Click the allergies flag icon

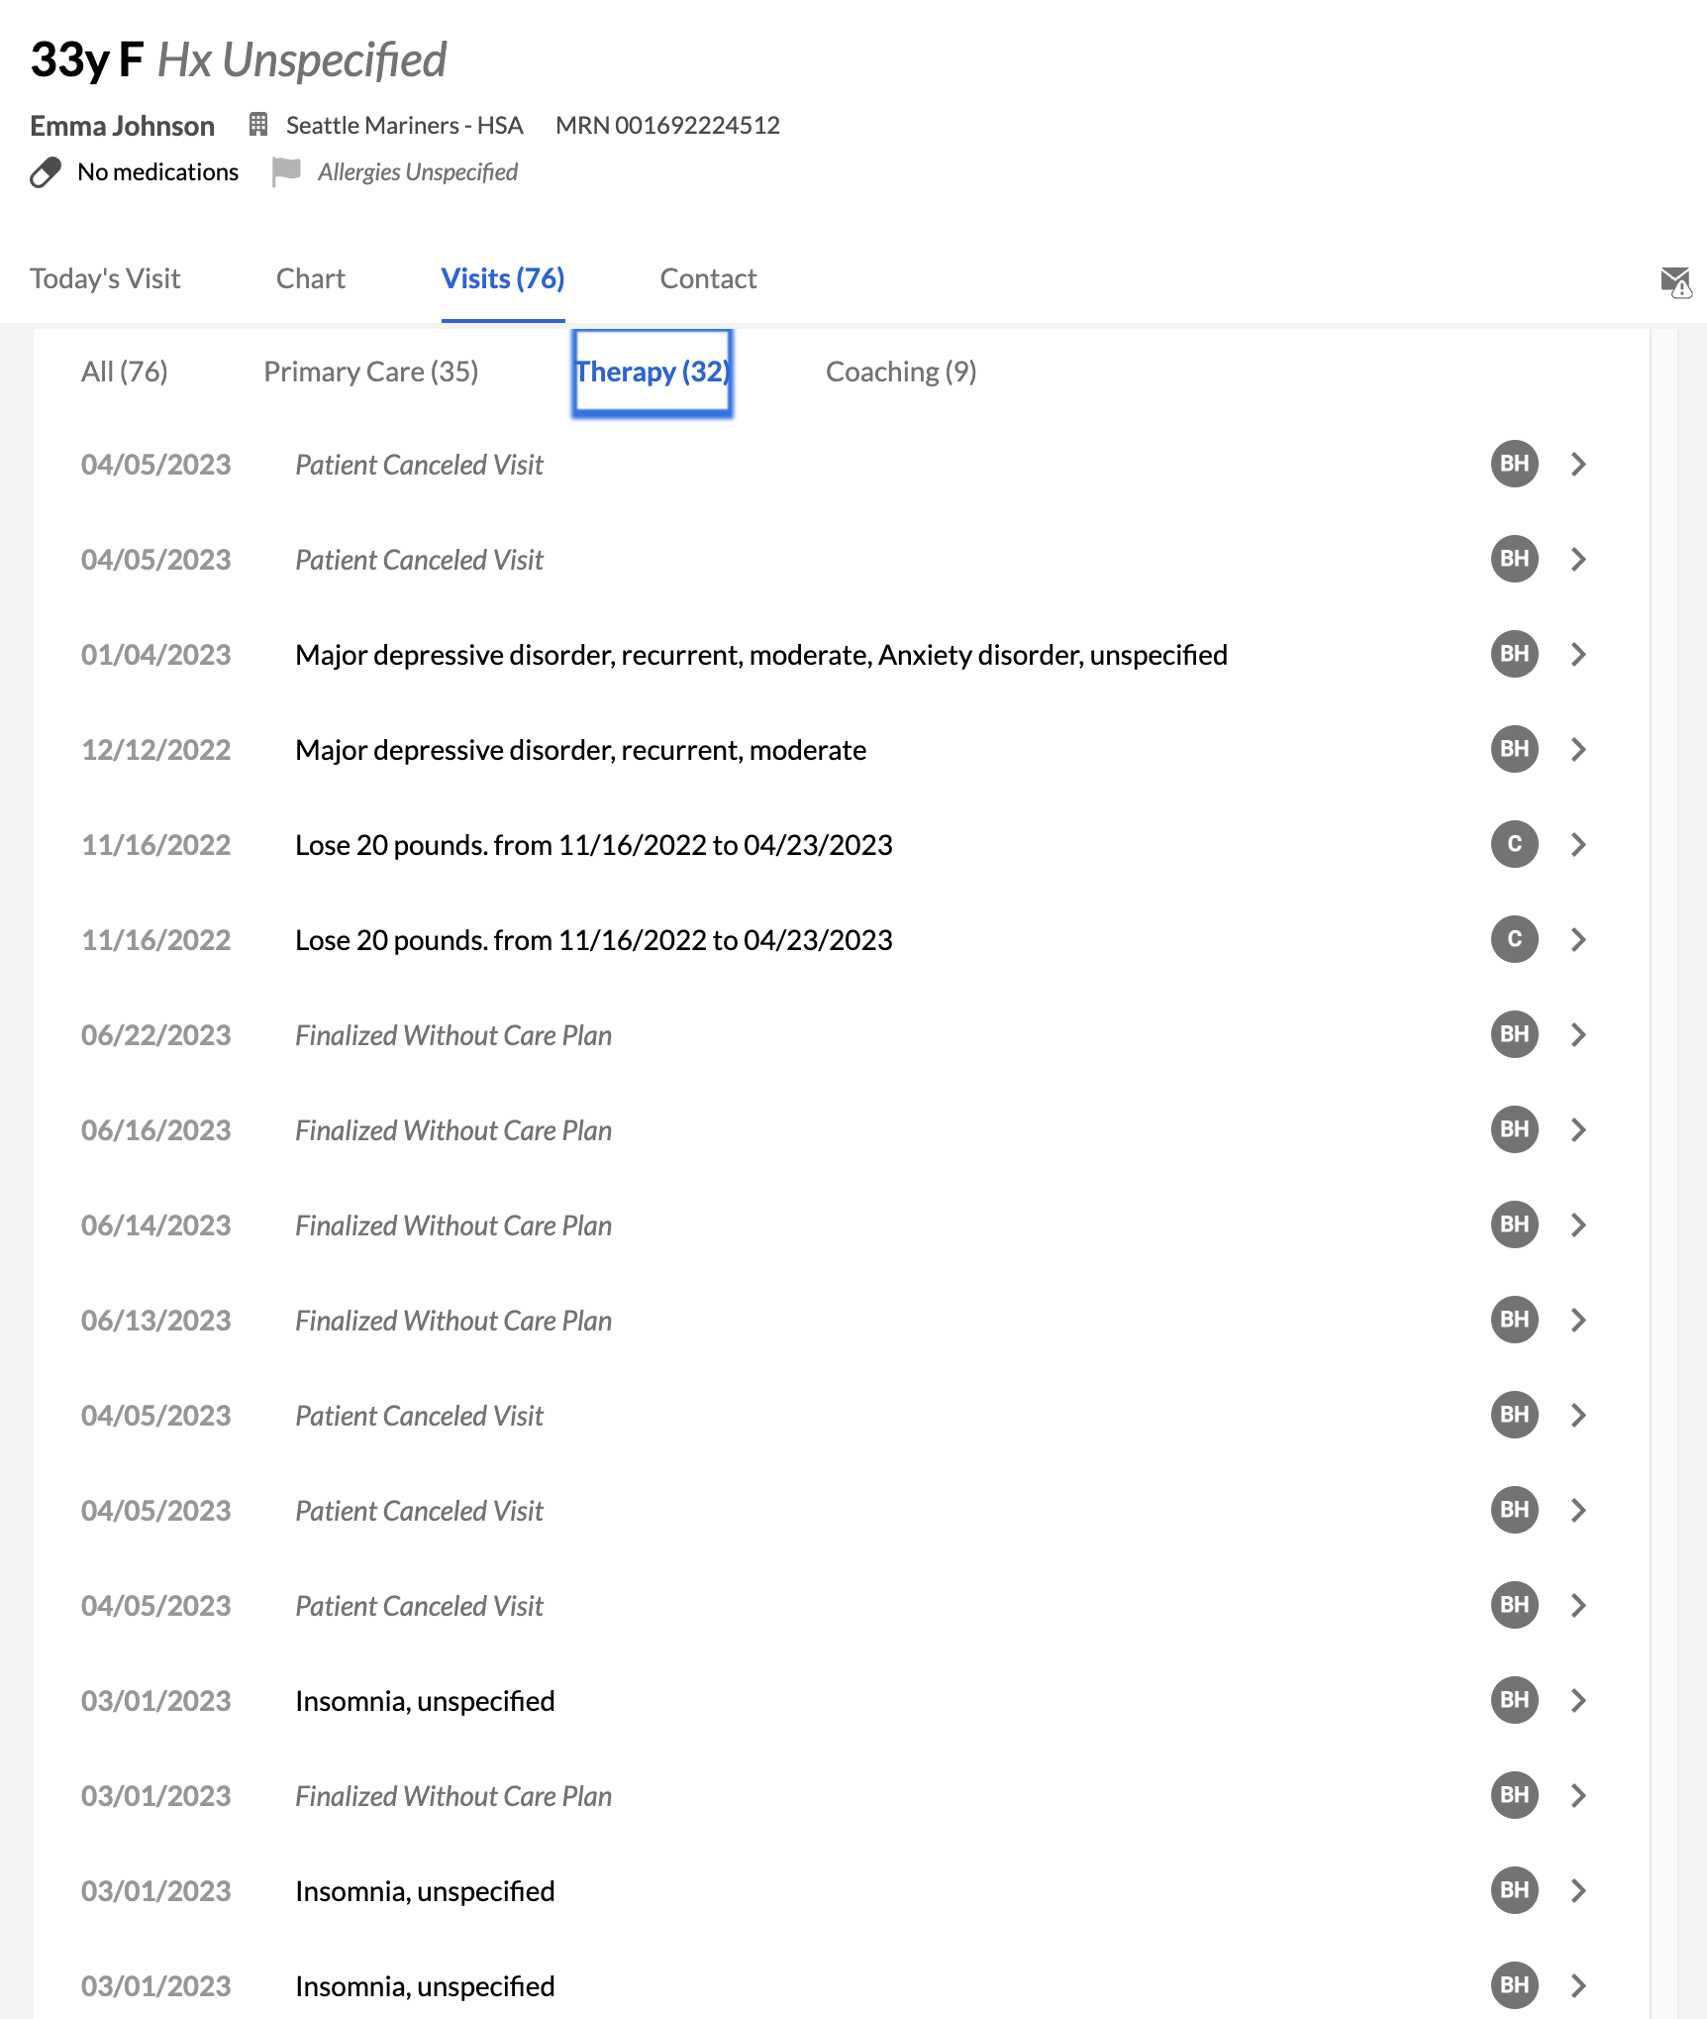tap(286, 171)
